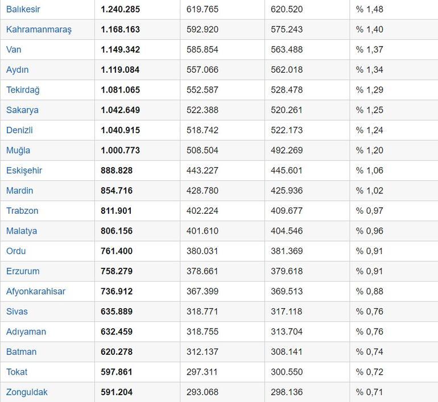Open the Afyonkarahisar link
438x402 pixels.
click(36, 292)
